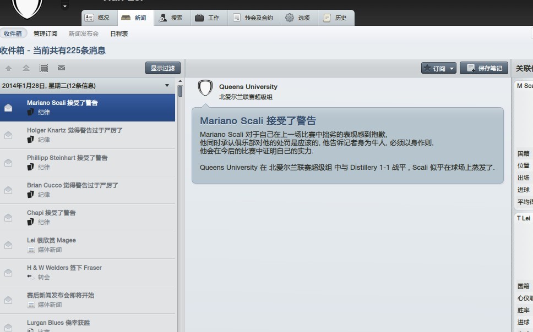533x332 pixels.
Task: Open message Lei 很欣赏 Magee
Action: [x=88, y=245]
